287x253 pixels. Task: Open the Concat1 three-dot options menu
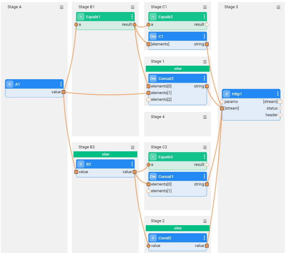[204, 177]
